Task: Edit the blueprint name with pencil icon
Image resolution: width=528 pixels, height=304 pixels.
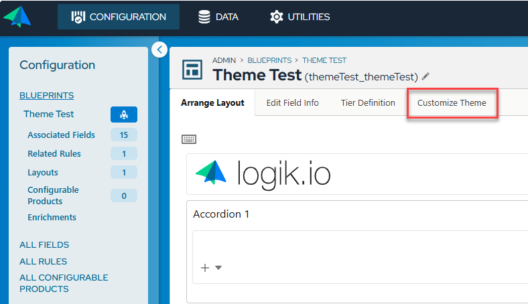Action: coord(425,76)
